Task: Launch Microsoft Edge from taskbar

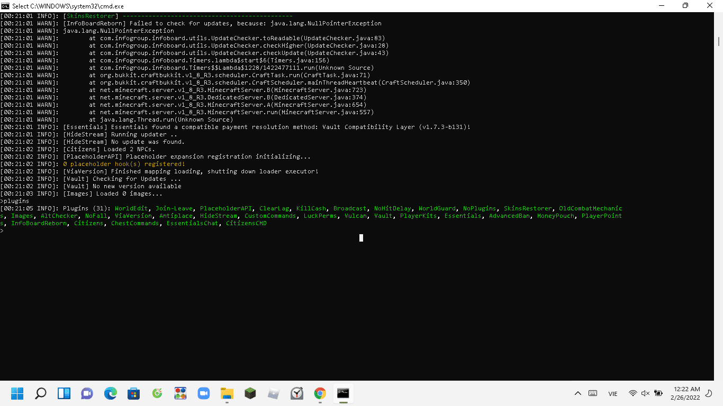Action: coord(110,393)
